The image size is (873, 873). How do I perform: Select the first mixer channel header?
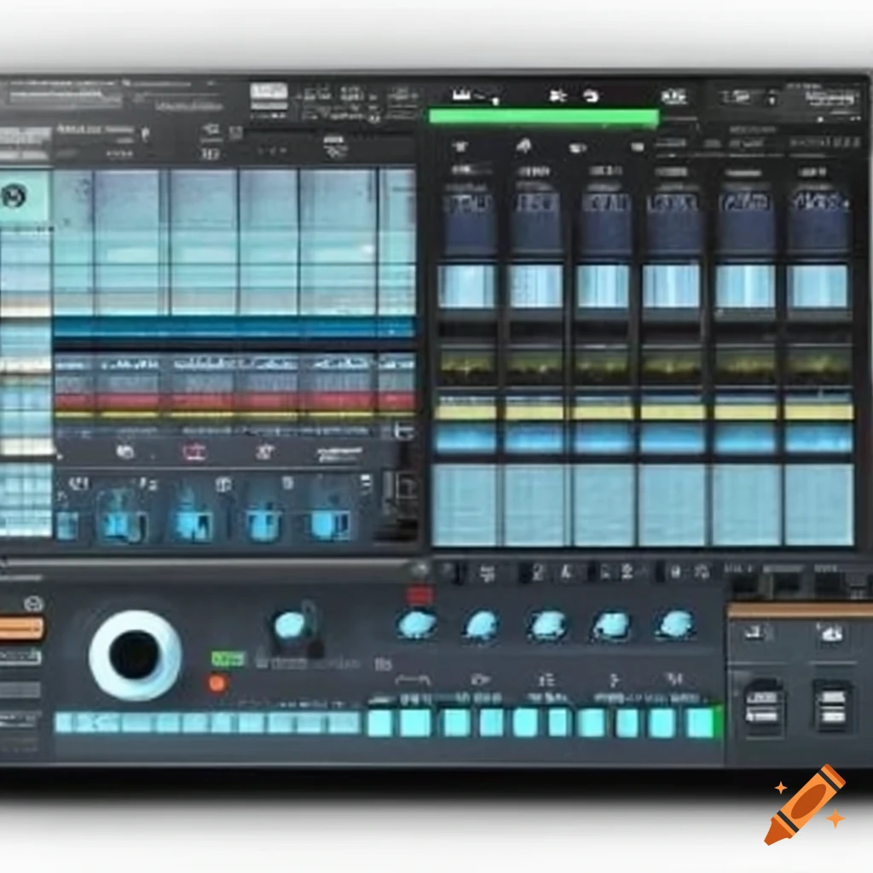pos(465,203)
